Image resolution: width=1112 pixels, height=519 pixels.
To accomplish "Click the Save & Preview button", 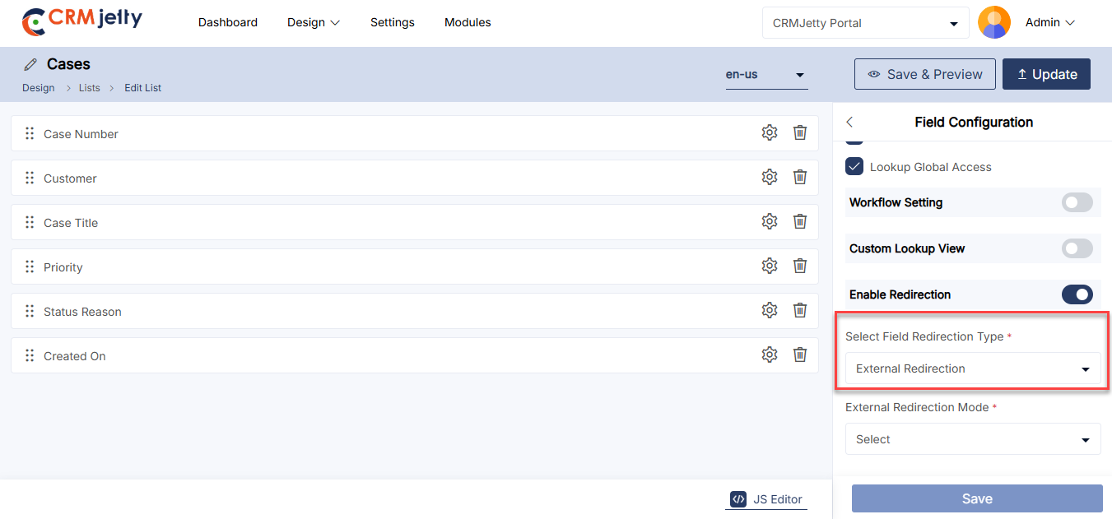I will click(x=924, y=74).
